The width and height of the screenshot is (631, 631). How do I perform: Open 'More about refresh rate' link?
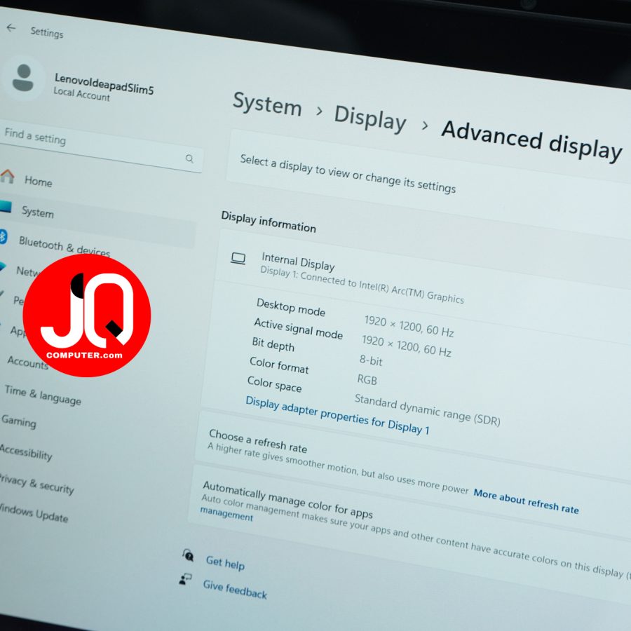[526, 501]
